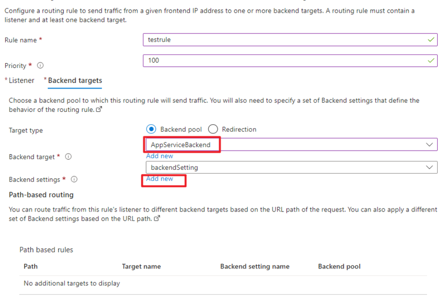Click Add new under Backend target
The height and width of the screenshot is (299, 442).
click(x=159, y=156)
